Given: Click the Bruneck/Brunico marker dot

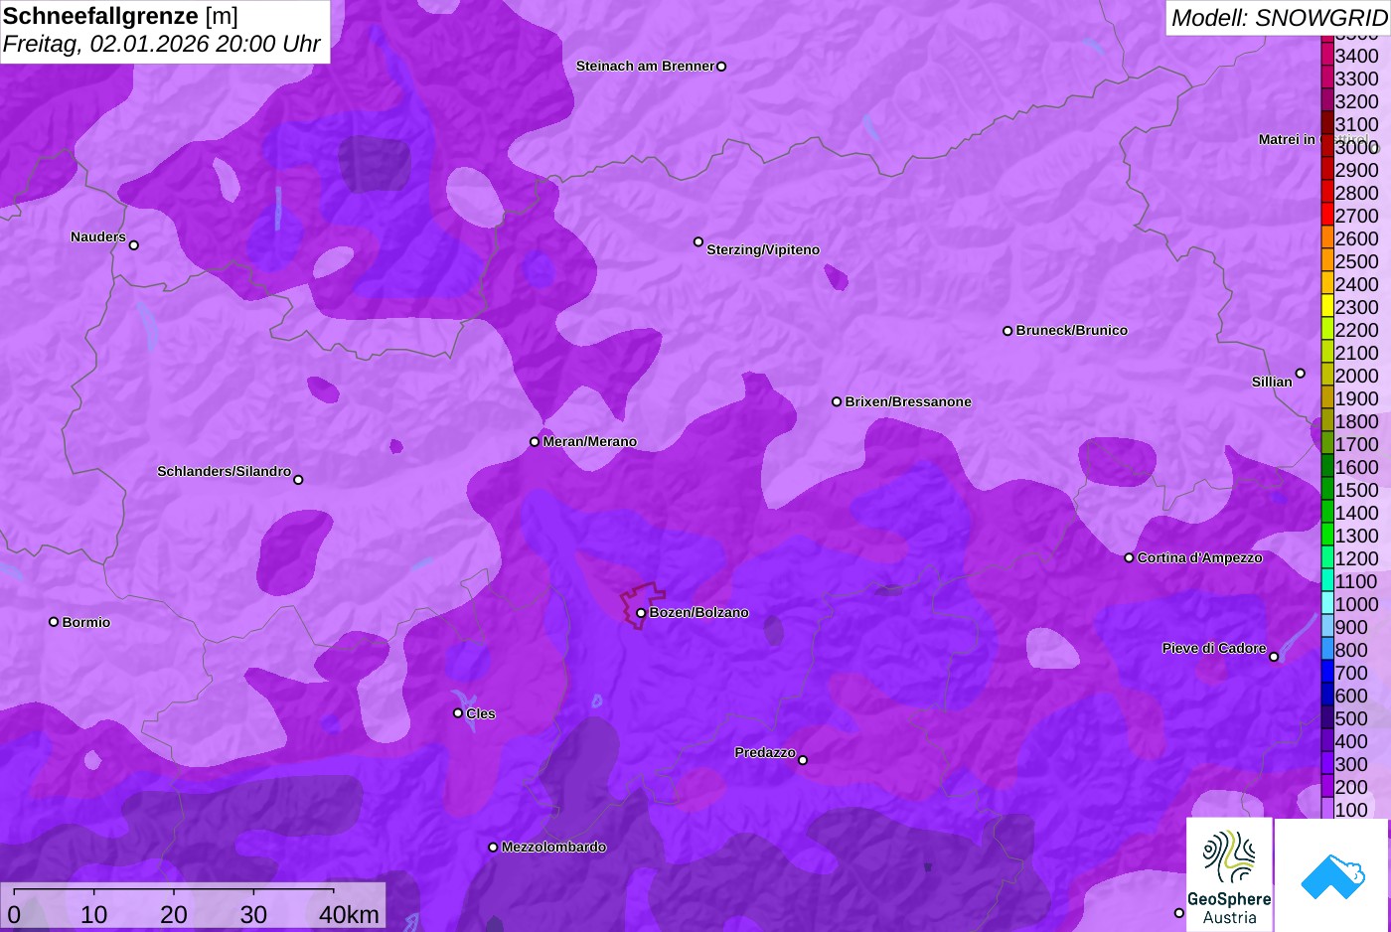Looking at the screenshot, I should coord(1007,331).
